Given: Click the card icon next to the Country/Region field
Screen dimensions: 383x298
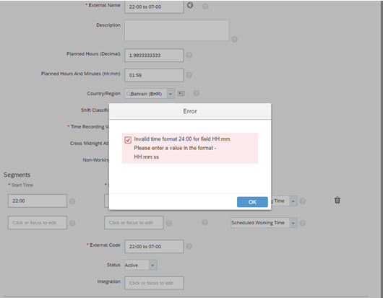Looking at the screenshot, I should 181,93.
